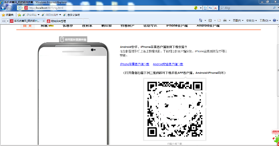Click the phone mockup screen

coord(73,100)
